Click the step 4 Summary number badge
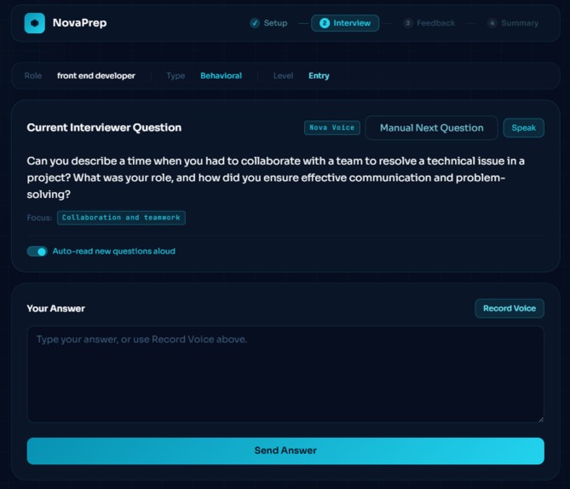 click(492, 23)
